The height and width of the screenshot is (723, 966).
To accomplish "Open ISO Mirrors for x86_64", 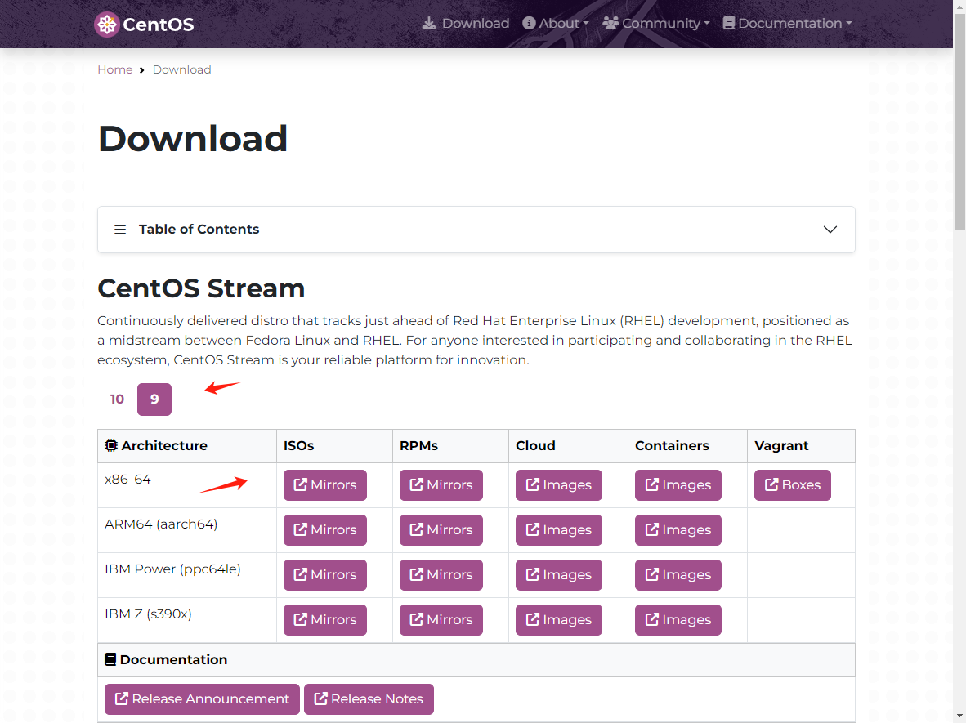I will point(324,484).
